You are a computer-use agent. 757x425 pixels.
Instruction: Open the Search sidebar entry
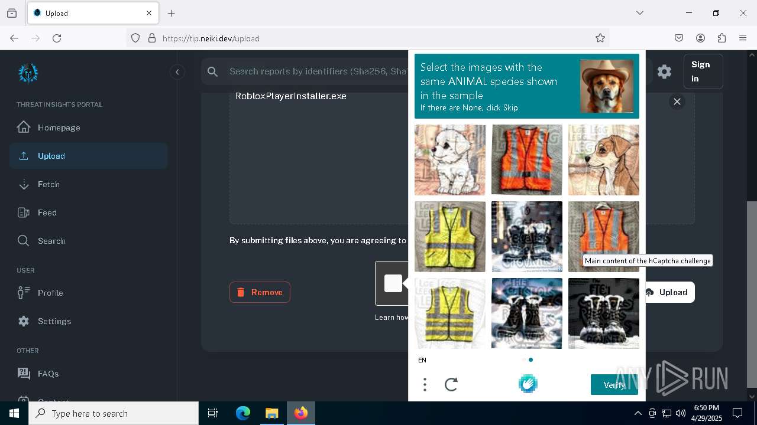coord(89,241)
